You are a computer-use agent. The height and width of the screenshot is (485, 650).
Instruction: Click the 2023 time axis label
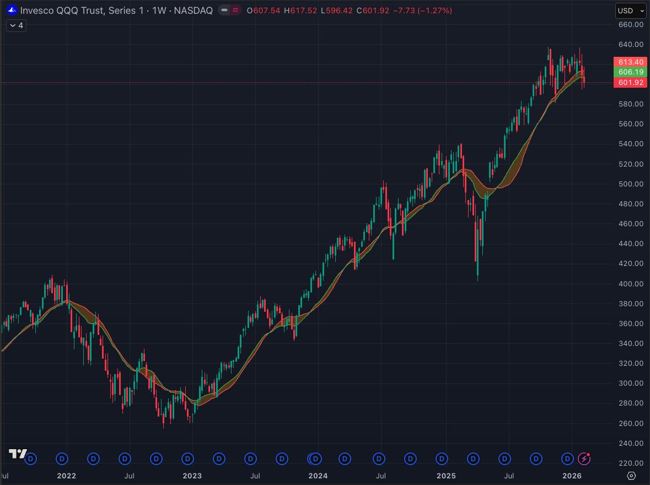coord(192,476)
